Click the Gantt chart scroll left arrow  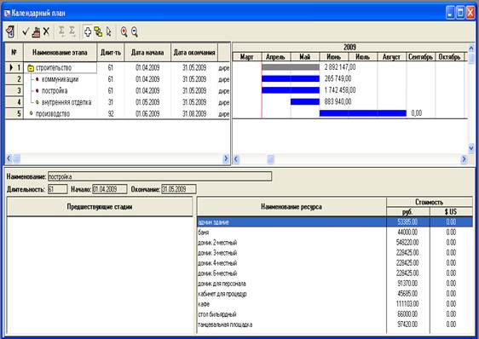(x=236, y=159)
